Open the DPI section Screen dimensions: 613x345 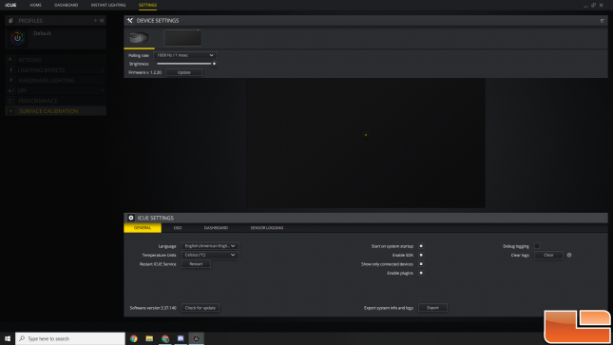(56, 90)
